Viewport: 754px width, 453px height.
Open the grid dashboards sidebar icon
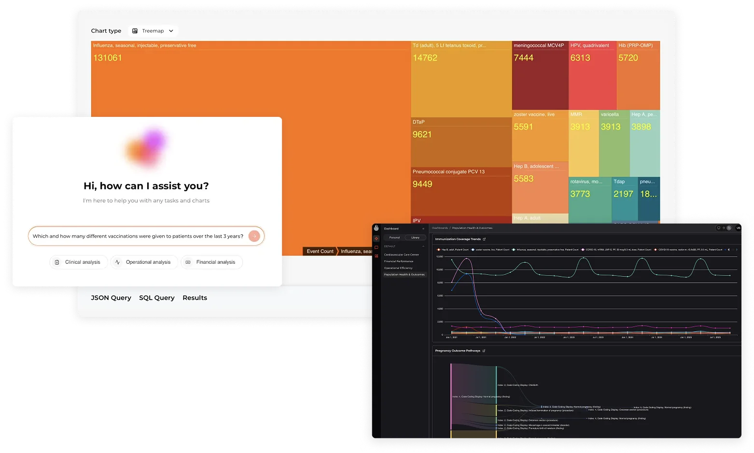click(x=377, y=256)
